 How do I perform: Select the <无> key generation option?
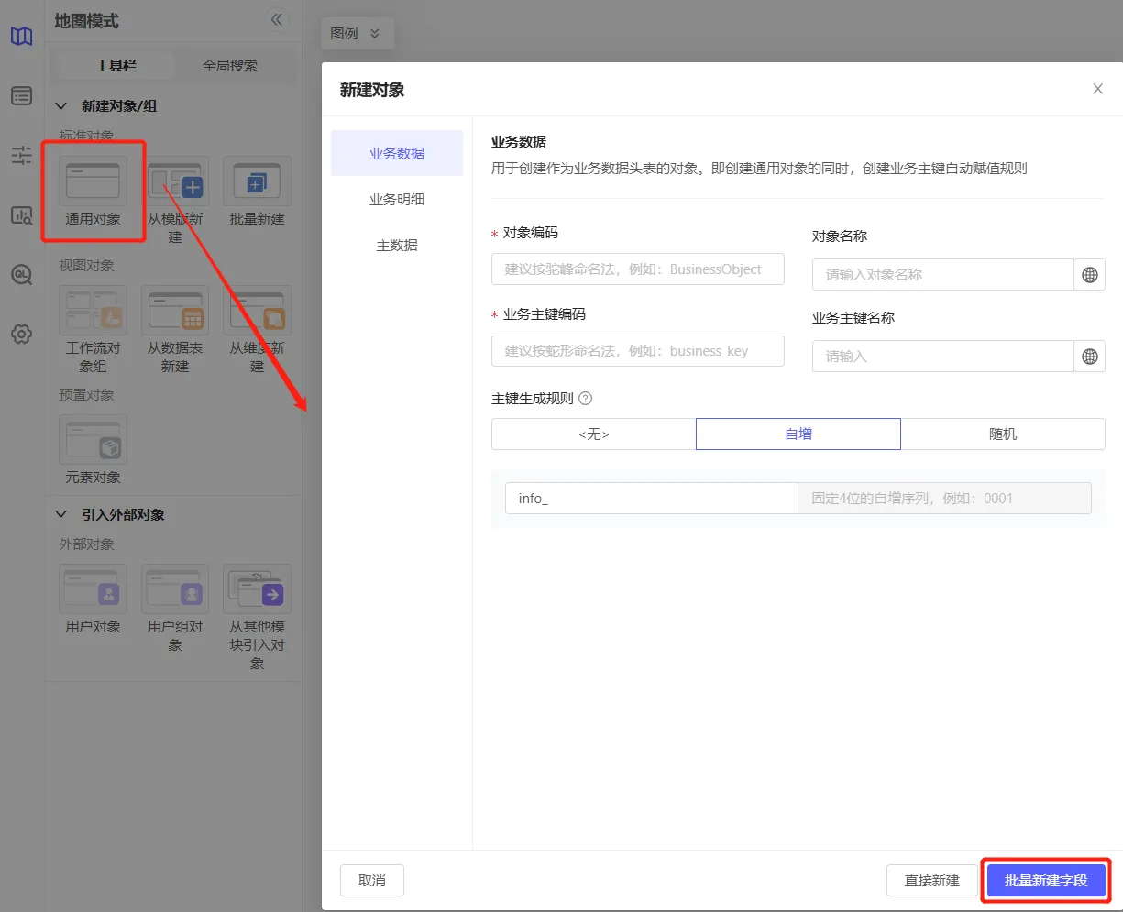tap(593, 434)
